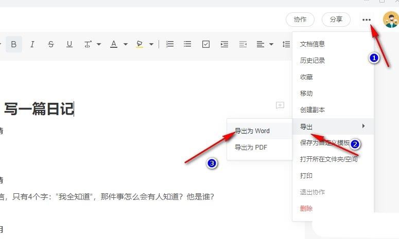Choose 保存为自定义模板 option

point(333,143)
